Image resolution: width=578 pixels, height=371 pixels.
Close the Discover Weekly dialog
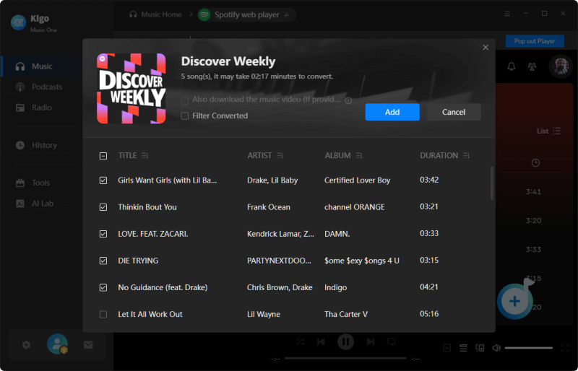[x=486, y=47]
